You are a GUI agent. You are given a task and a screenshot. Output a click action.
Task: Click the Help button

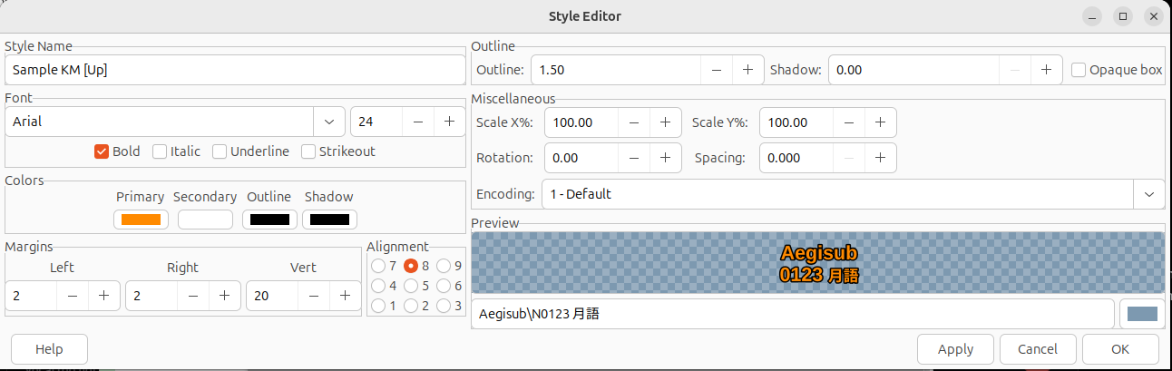pos(49,349)
